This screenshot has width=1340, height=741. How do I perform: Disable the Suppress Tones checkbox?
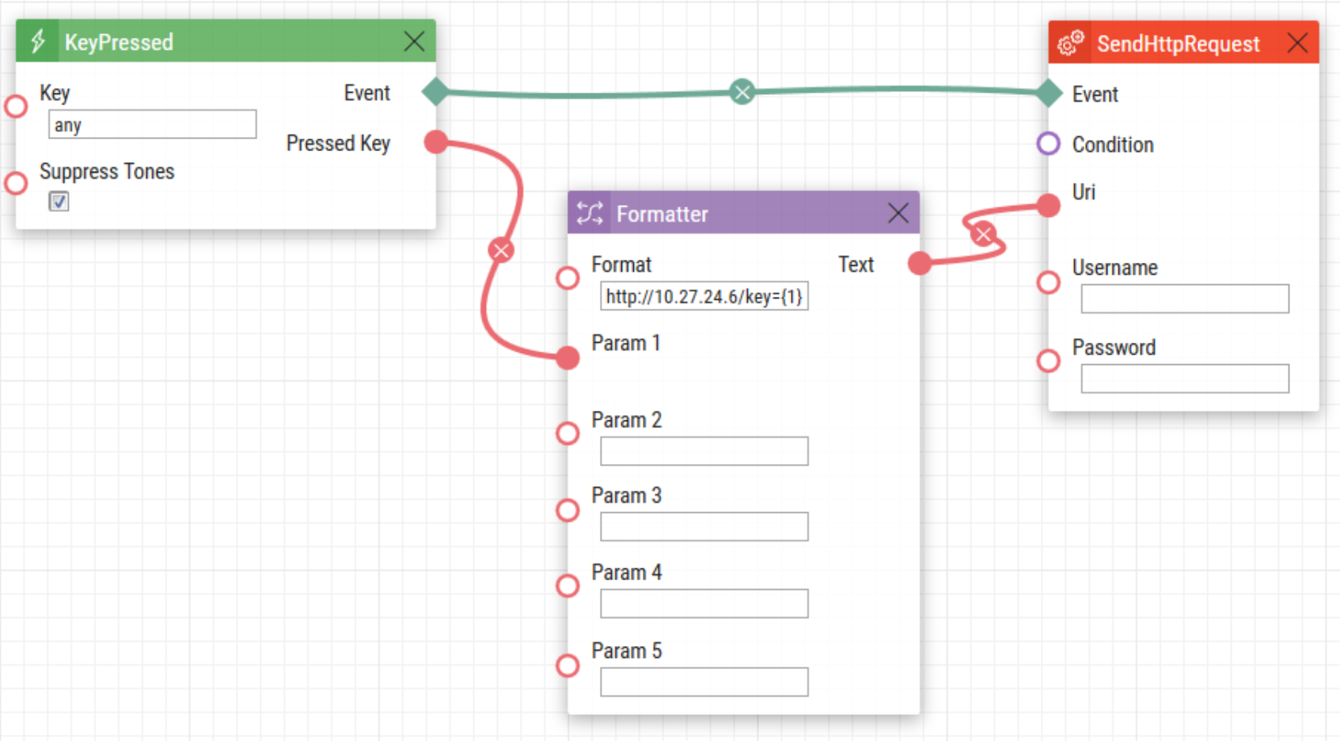pyautogui.click(x=58, y=202)
